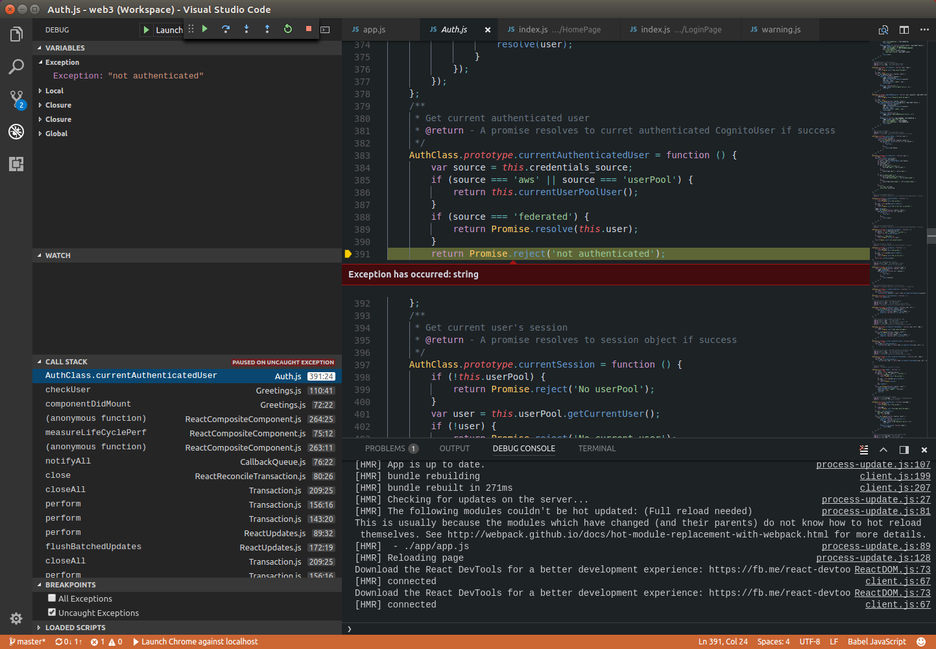The width and height of the screenshot is (936, 649).
Task: Maximize the bottom panel with chevron
Action: pos(883,449)
